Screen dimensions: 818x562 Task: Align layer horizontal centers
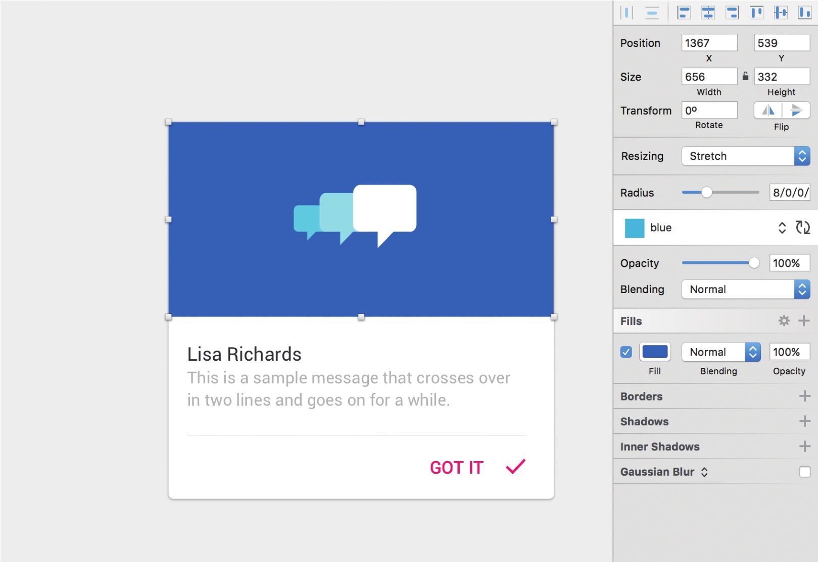(708, 13)
